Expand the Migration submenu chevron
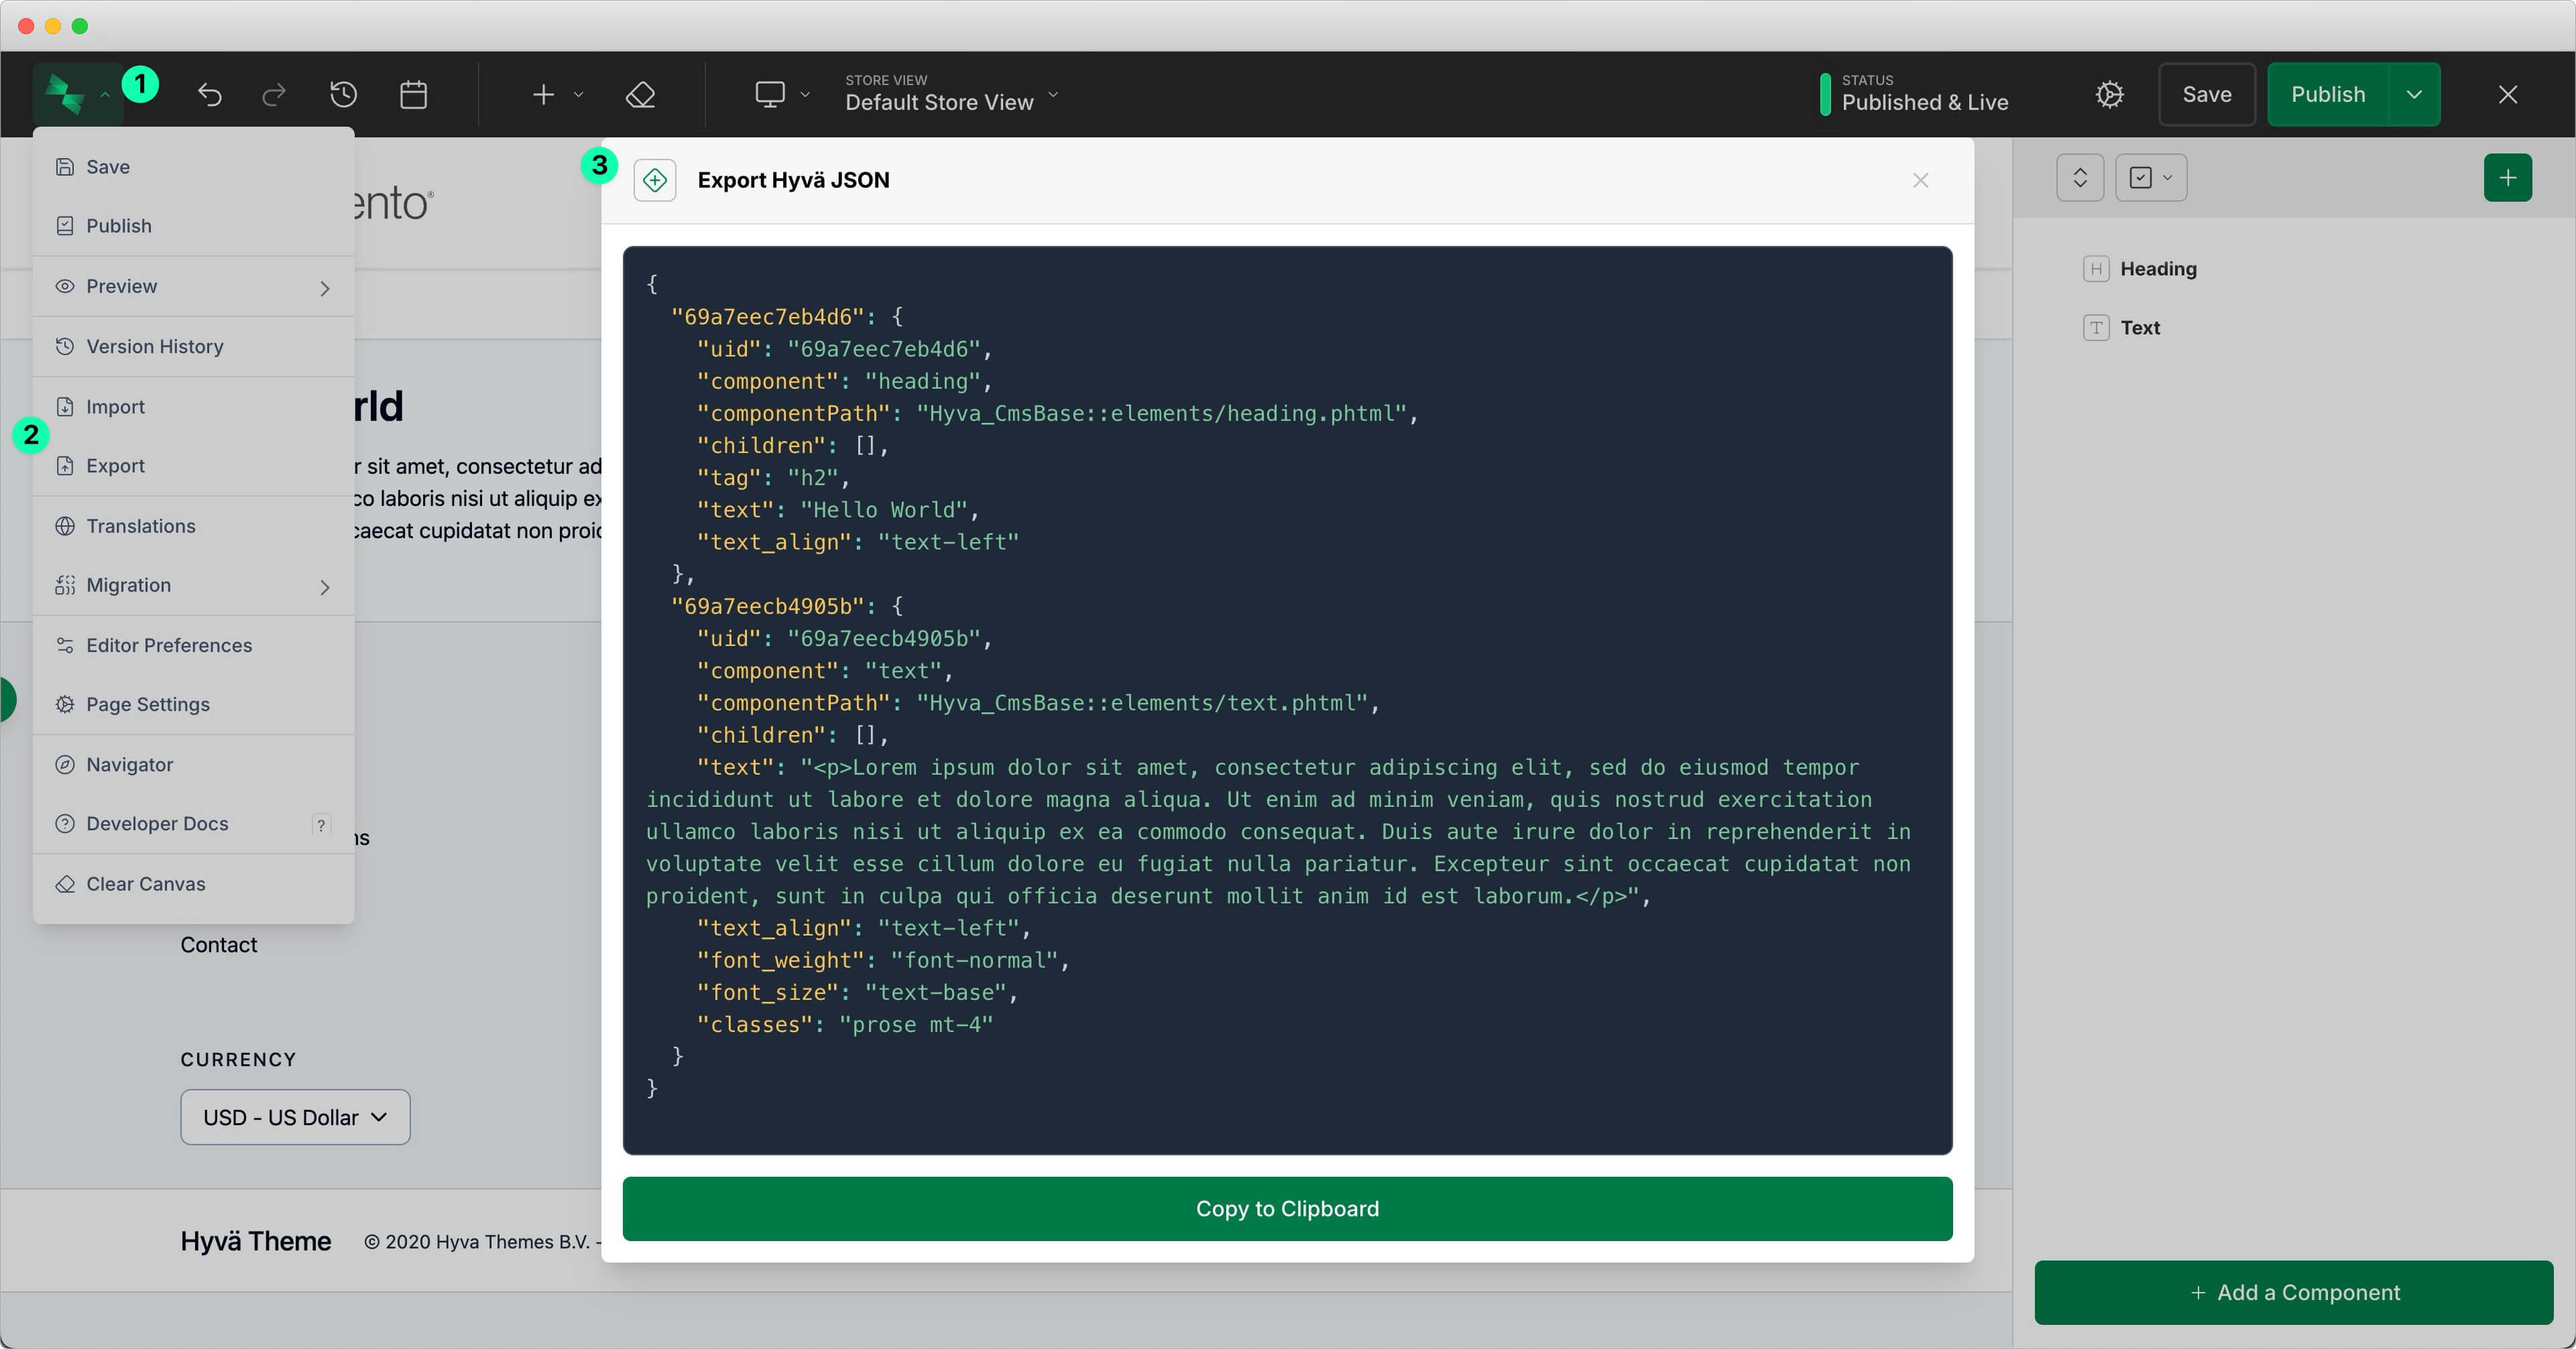Screen dimensions: 2576x1349 click(324, 588)
